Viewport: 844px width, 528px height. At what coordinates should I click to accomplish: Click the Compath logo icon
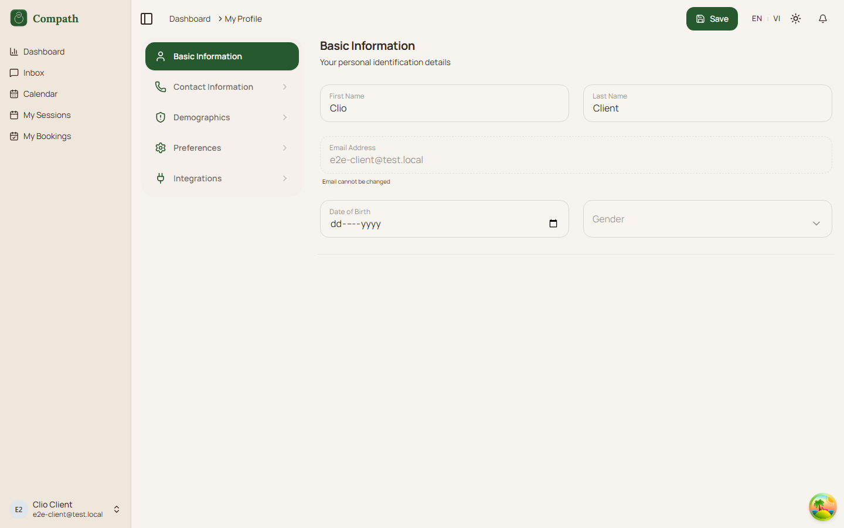[19, 18]
